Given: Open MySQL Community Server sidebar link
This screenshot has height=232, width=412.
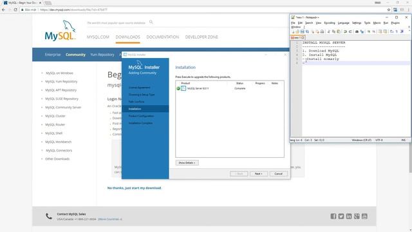Looking at the screenshot, I should (63, 108).
